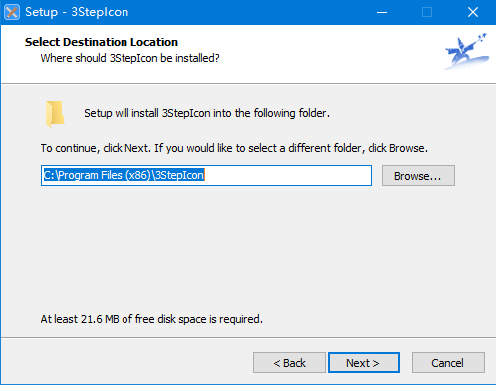Click 'Setup will install 3StepIcon' sentence
The width and height of the screenshot is (496, 385).
click(x=206, y=113)
